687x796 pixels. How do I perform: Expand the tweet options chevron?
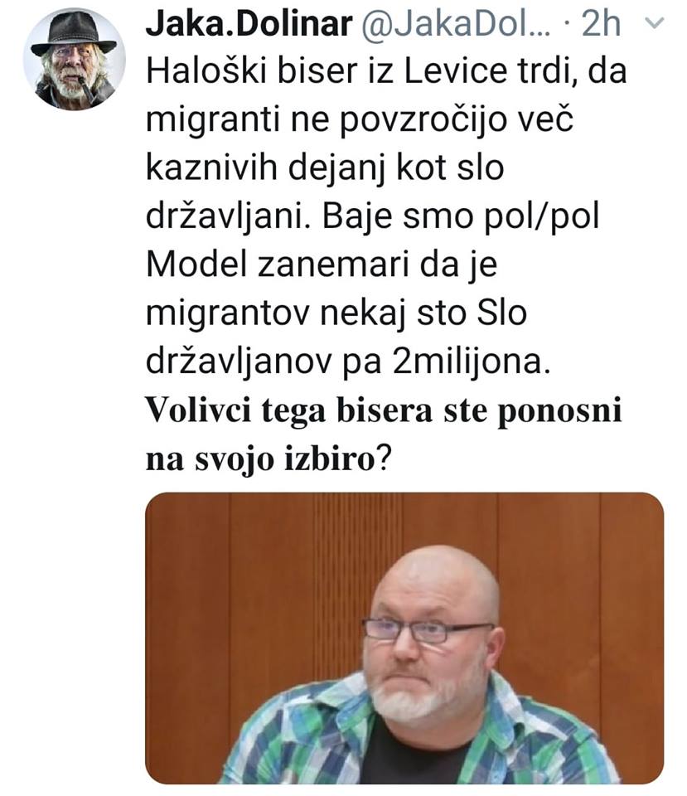(x=656, y=23)
